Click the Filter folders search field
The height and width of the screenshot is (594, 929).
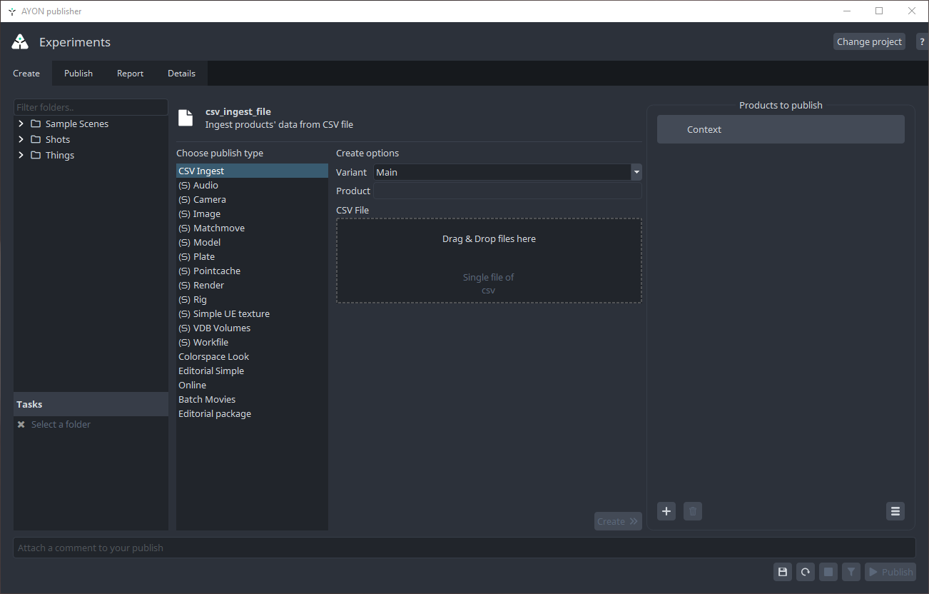(91, 107)
